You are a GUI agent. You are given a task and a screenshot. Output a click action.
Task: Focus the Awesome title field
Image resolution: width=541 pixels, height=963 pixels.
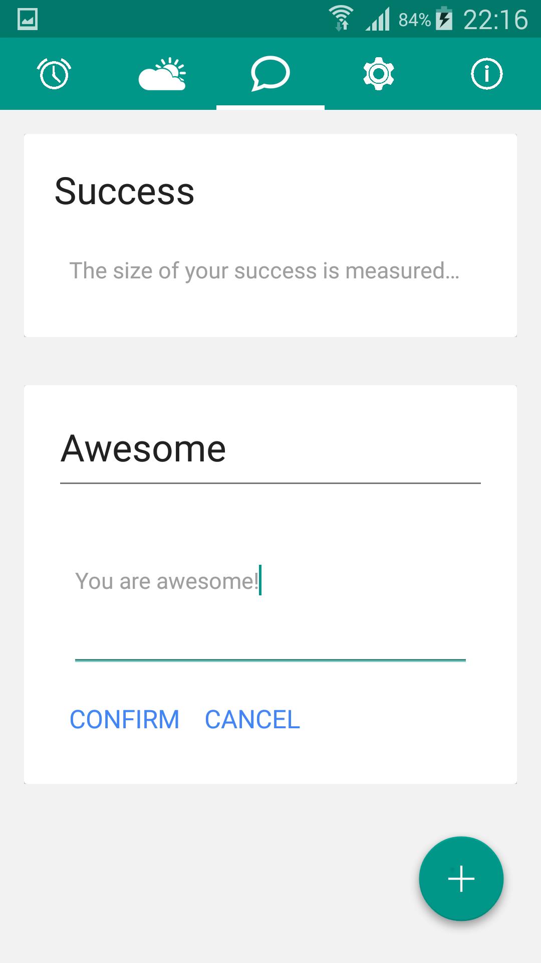[270, 449]
